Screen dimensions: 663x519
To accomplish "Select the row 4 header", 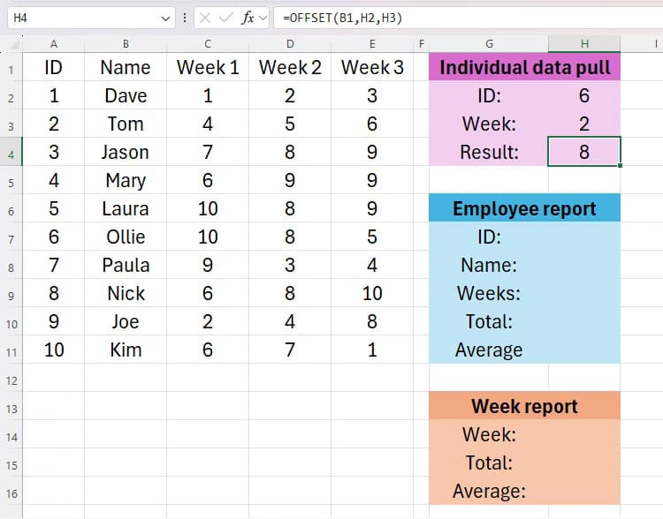I will click(x=11, y=152).
